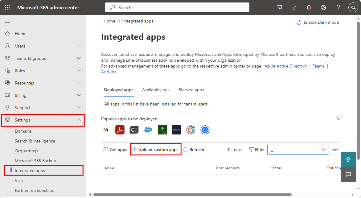Image resolution: width=361 pixels, height=198 pixels.
Task: Follow the Azure Active Directory link
Action: (x=285, y=66)
